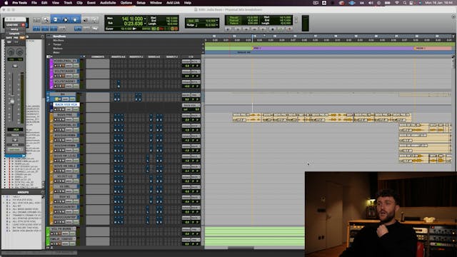Screen dimensions: 457x257
Task: Open the macOS Spotlight search icon
Action: click(405, 3)
